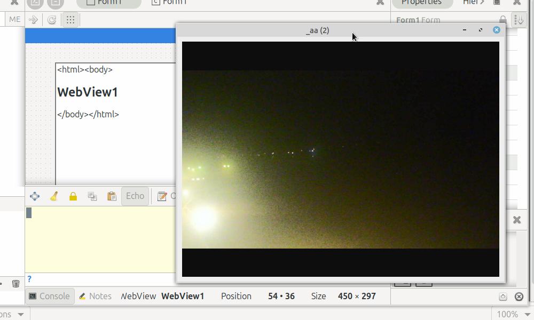Click the four-arrow move icon in console
Screen dimensions: 534x320
coord(35,196)
